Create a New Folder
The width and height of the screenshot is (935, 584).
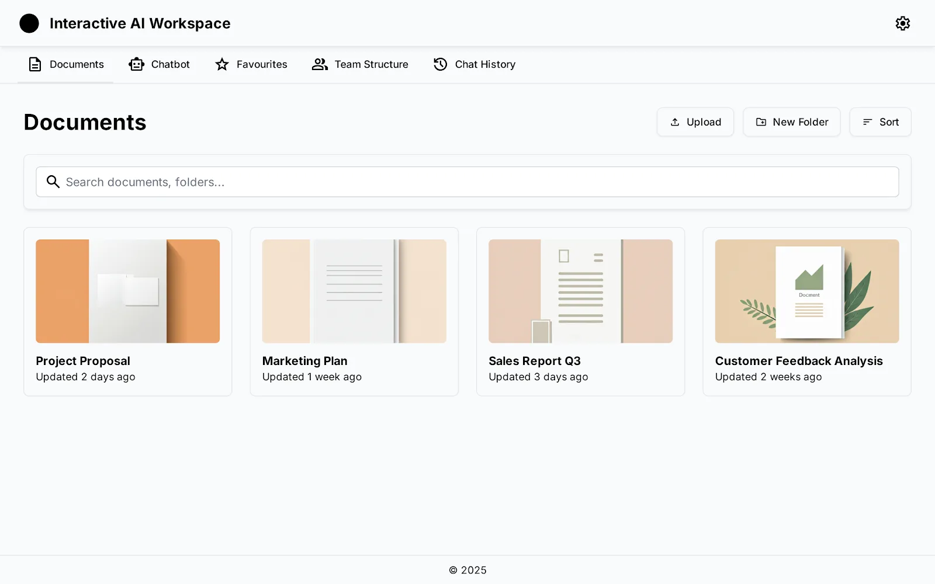pyautogui.click(x=792, y=122)
